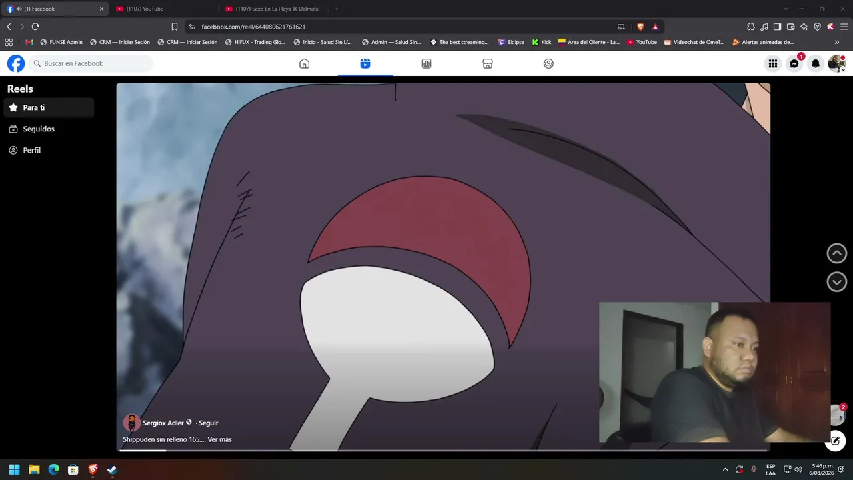Image resolution: width=853 pixels, height=480 pixels.
Task: Focus the 'Buscar en Facebook' search field
Action: tap(91, 63)
